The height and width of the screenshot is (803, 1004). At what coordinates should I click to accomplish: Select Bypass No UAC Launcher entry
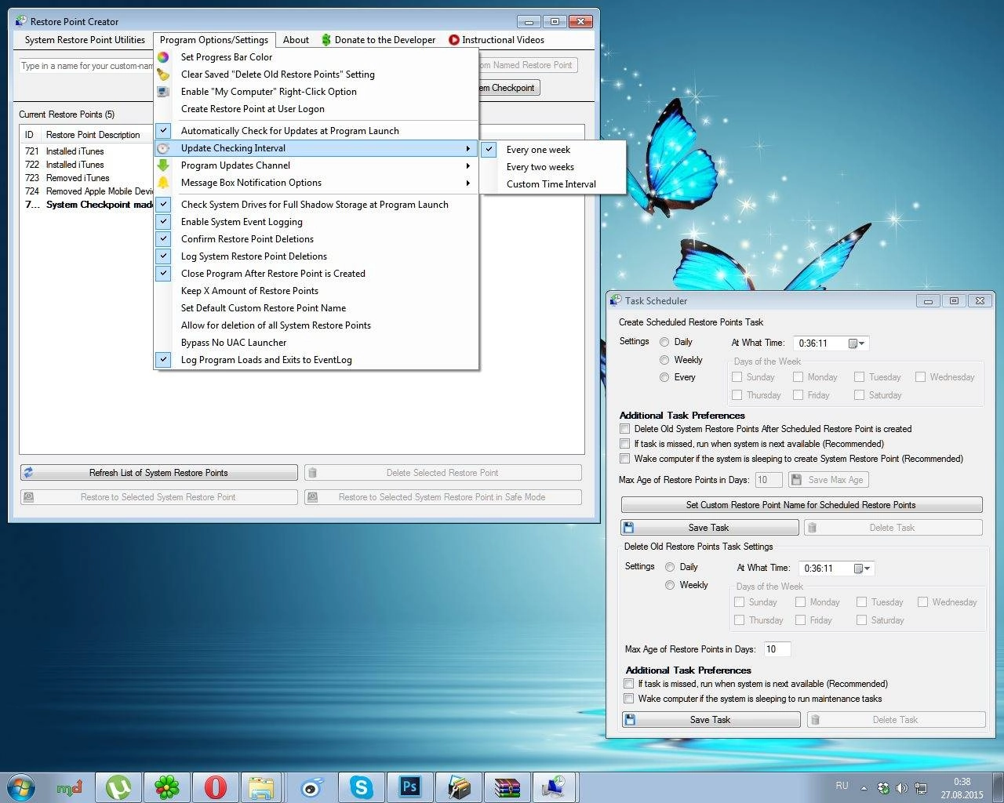pyautogui.click(x=316, y=343)
